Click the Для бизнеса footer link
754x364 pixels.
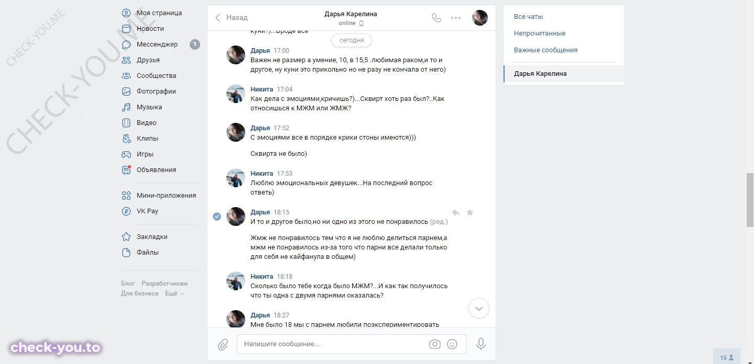(x=139, y=293)
